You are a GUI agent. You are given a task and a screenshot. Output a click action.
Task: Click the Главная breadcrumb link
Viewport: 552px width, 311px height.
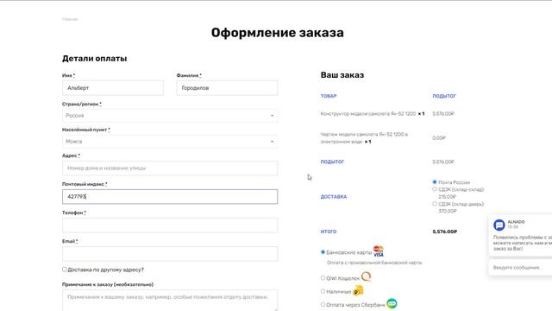point(70,19)
